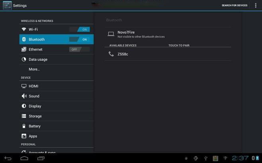Viewport: 262px width, 163px height.
Task: Click the AVAILABLE DEVICES header
Action: coord(123,45)
